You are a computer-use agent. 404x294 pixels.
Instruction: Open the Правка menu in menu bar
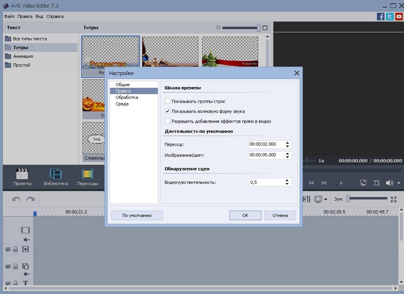coord(25,16)
